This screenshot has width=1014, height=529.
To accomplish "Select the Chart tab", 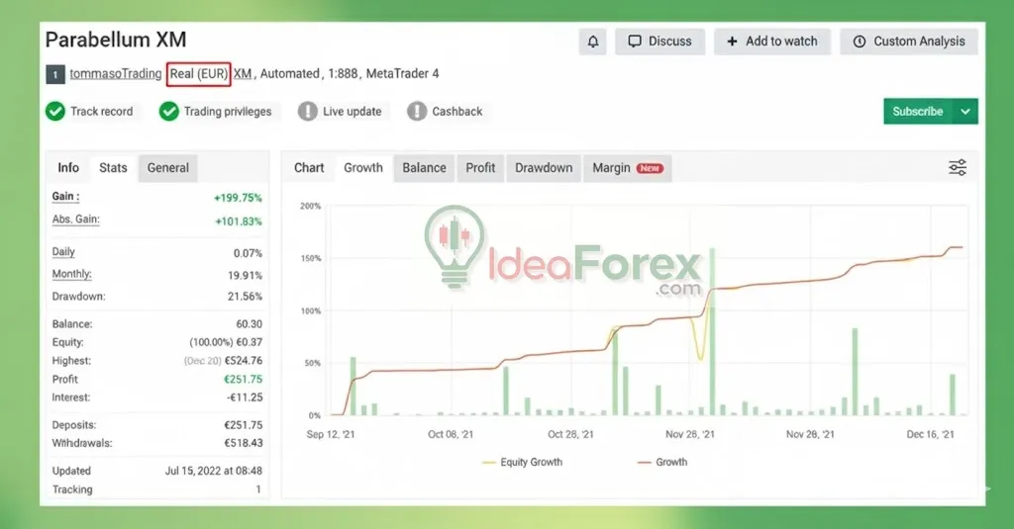I will (309, 168).
